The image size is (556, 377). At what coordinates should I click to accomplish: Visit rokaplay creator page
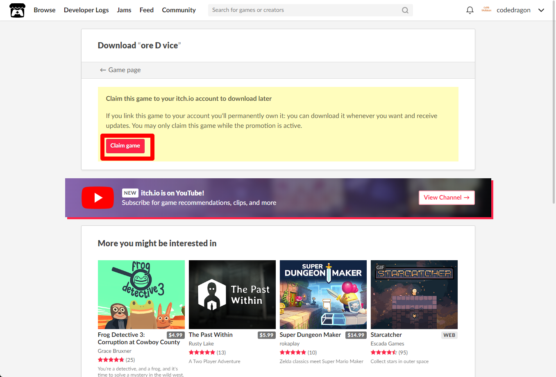[x=290, y=344]
